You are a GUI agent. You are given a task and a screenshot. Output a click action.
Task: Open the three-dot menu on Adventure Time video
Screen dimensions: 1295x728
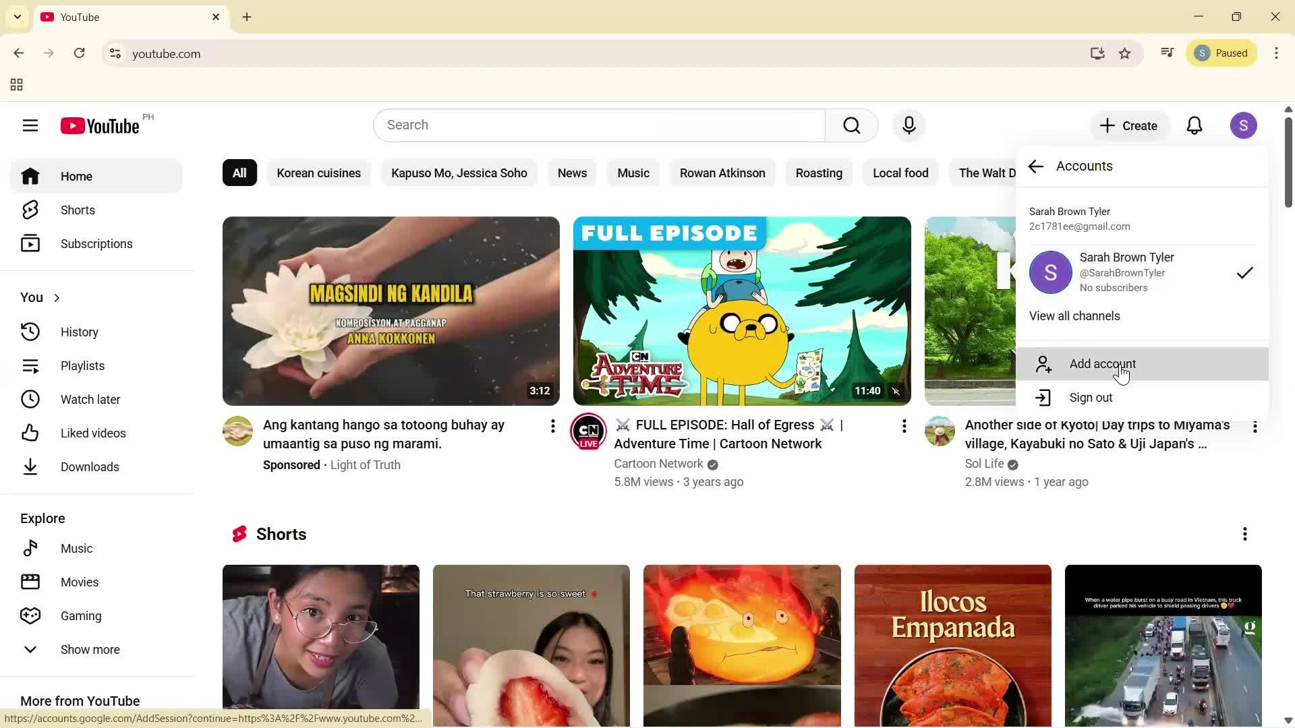coord(904,426)
